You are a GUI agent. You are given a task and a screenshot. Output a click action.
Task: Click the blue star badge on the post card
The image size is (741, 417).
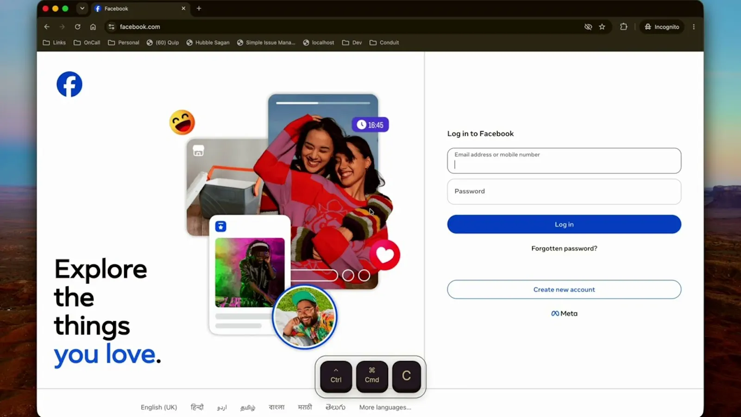[221, 226]
